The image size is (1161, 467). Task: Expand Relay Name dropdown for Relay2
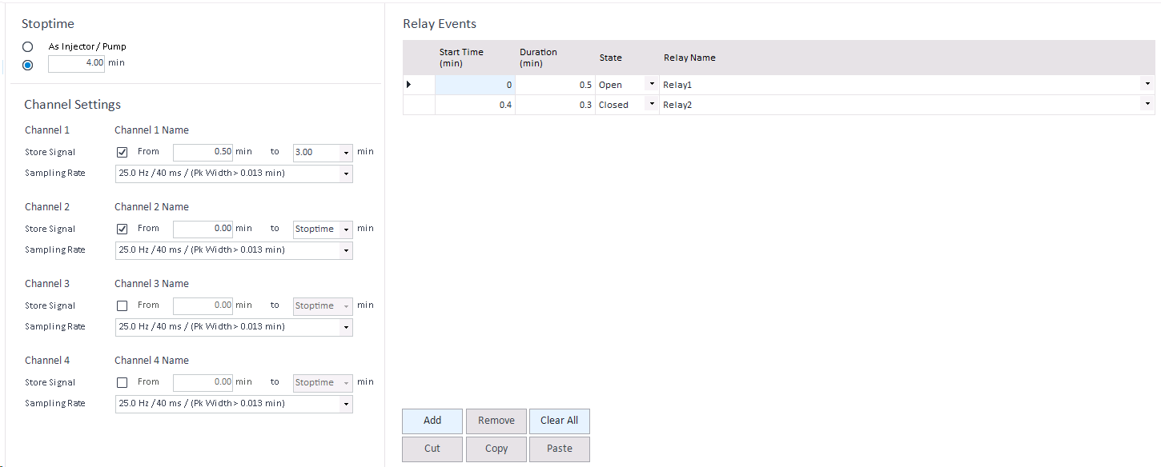(x=1147, y=104)
